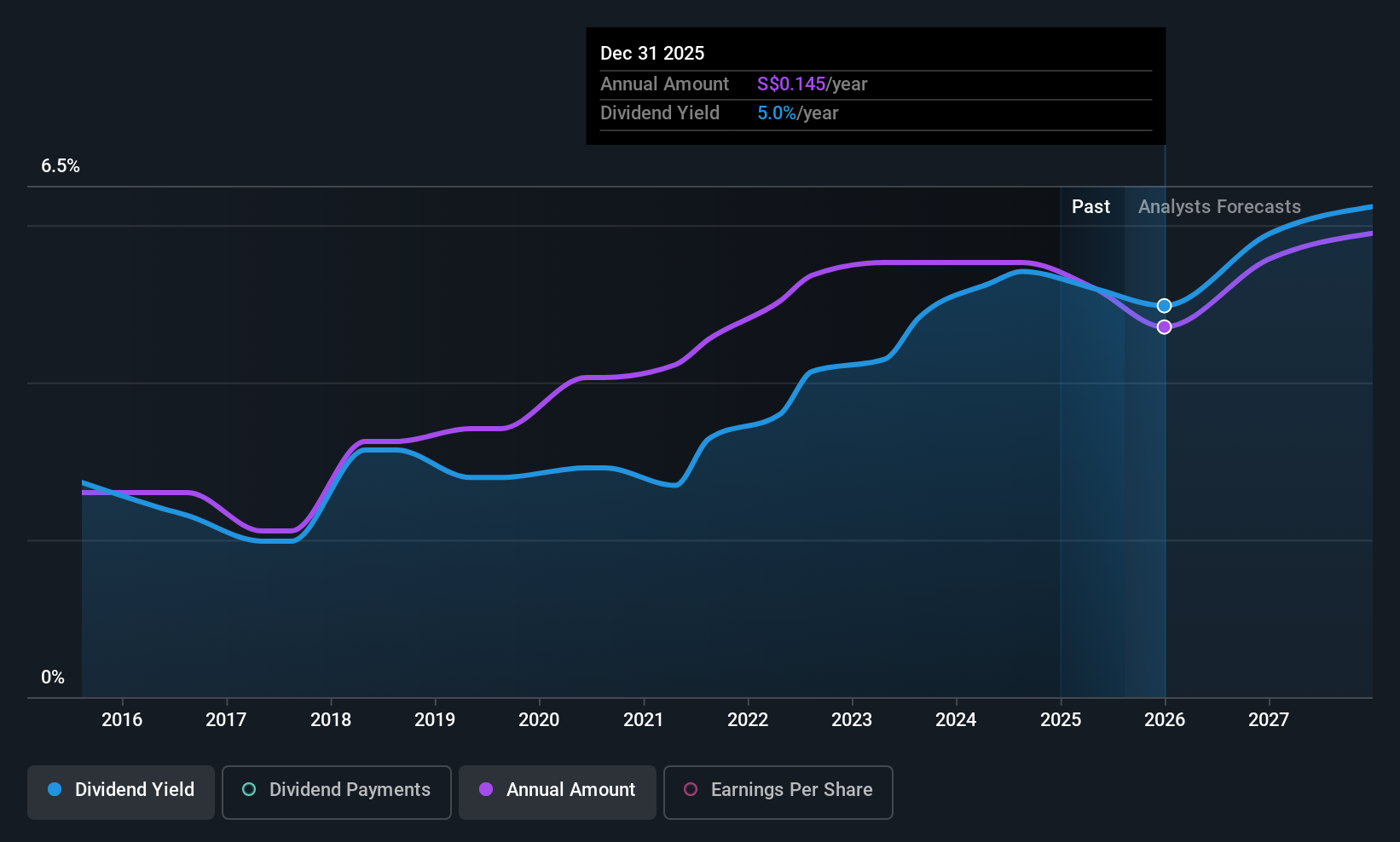The height and width of the screenshot is (842, 1400).
Task: Select the purple Annual Amount data point marker
Action: point(1164,327)
